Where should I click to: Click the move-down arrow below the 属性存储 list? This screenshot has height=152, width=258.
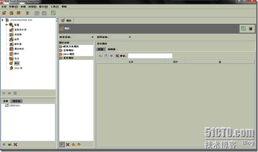79,145
